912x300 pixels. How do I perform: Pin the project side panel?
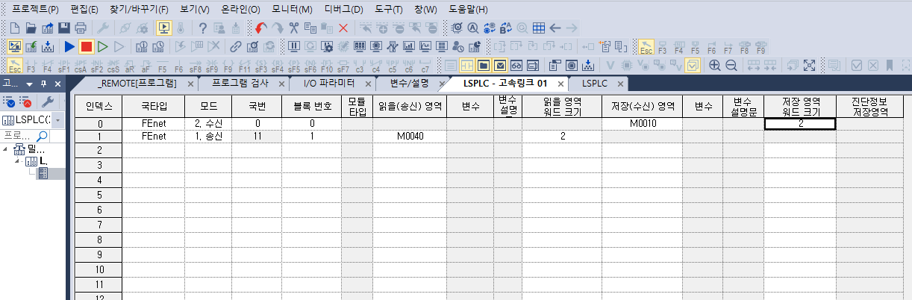(43, 84)
